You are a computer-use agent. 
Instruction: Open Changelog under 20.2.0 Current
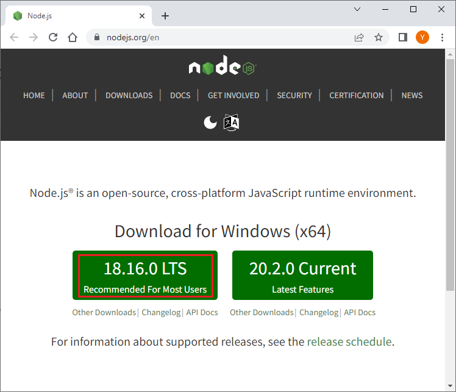point(319,312)
